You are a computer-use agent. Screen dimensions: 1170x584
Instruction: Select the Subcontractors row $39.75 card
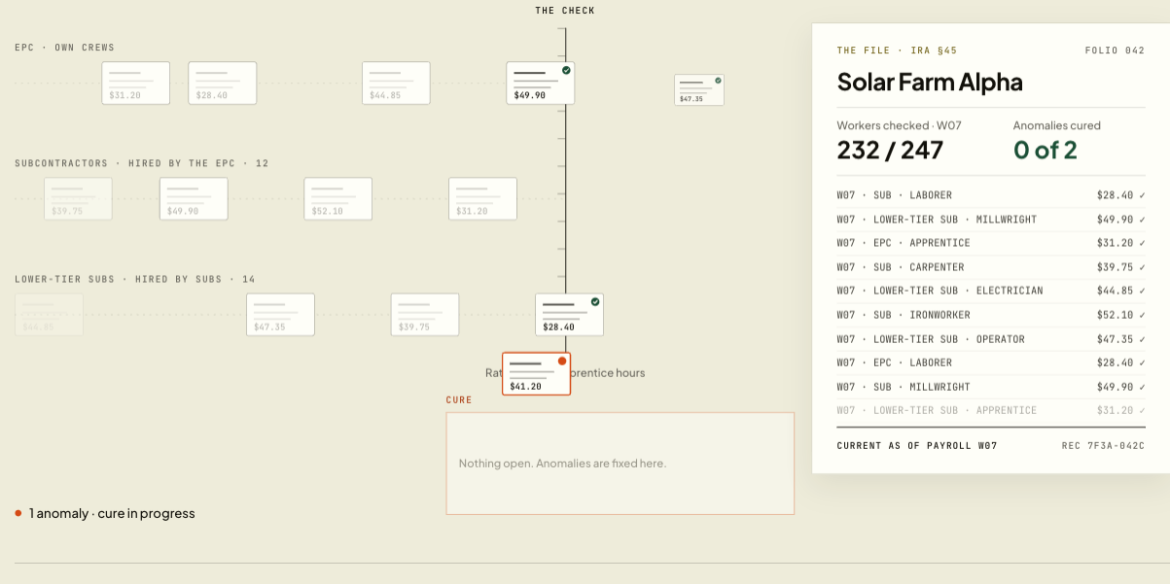click(78, 199)
